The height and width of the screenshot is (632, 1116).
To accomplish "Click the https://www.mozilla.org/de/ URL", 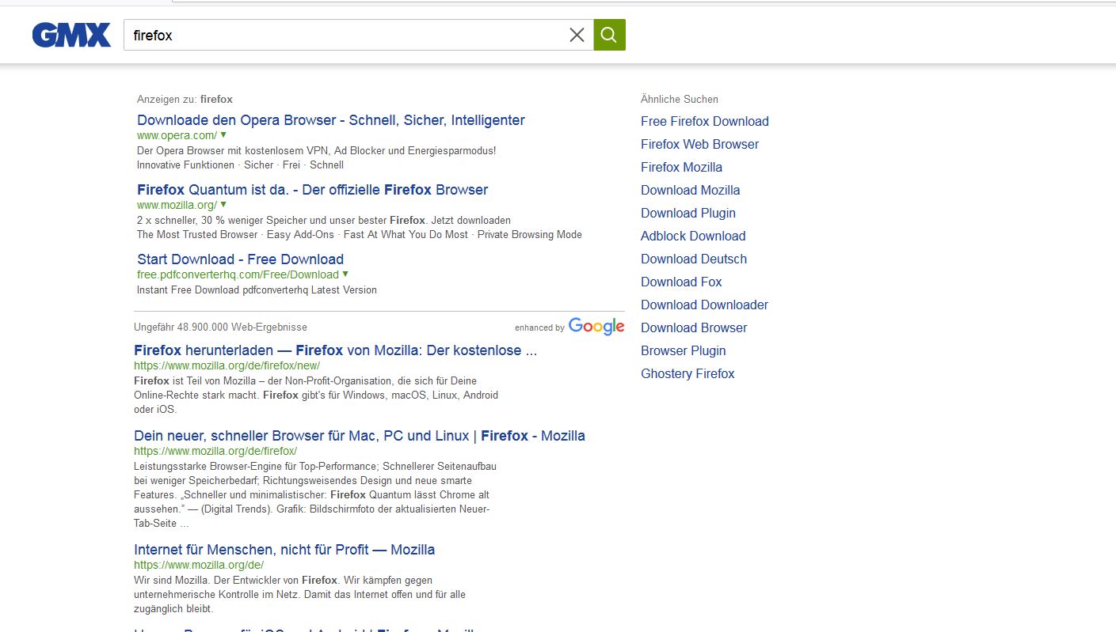I will pos(199,565).
